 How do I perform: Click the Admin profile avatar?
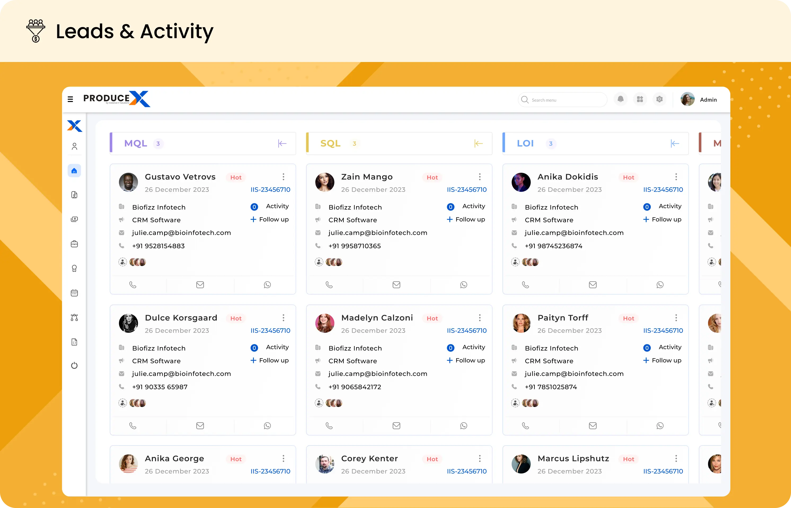[x=687, y=99]
